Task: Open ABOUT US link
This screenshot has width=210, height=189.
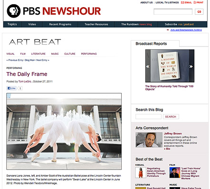Action: tap(146, 2)
